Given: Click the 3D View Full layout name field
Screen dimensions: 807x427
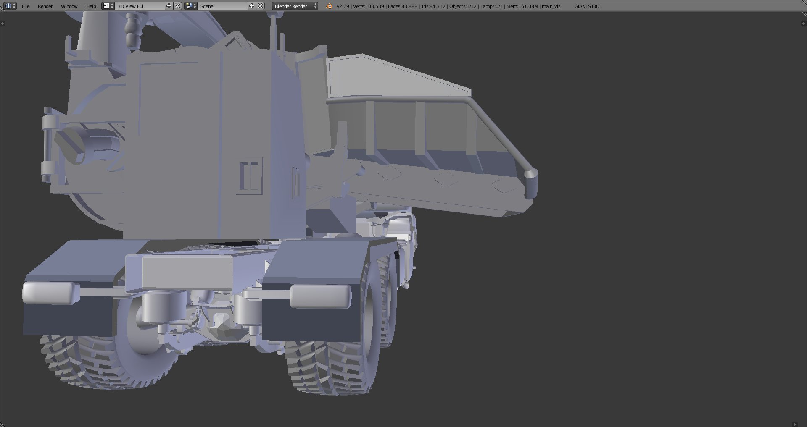Looking at the screenshot, I should [140, 6].
